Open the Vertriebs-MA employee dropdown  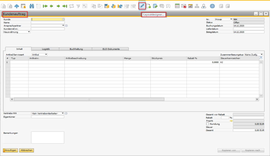tap(48, 113)
